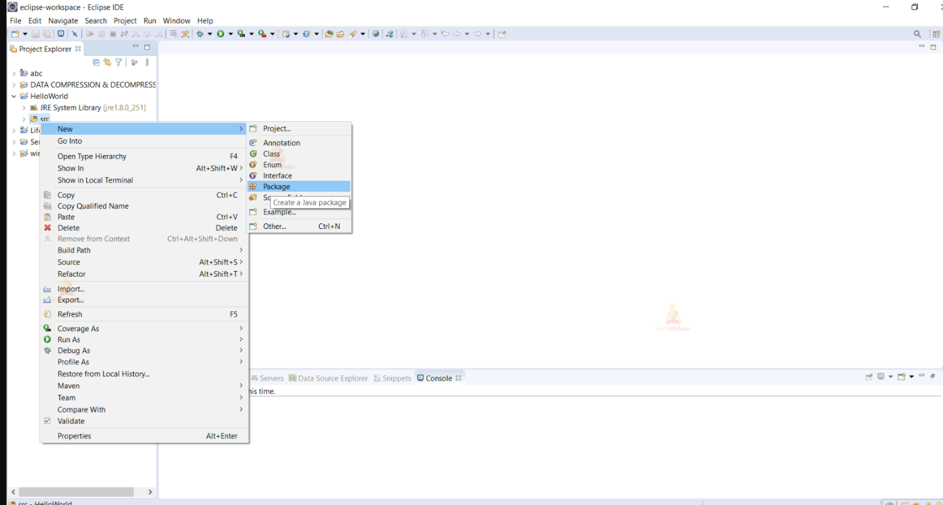Close the Project Explorer tab X
The height and width of the screenshot is (505, 943).
click(x=78, y=48)
